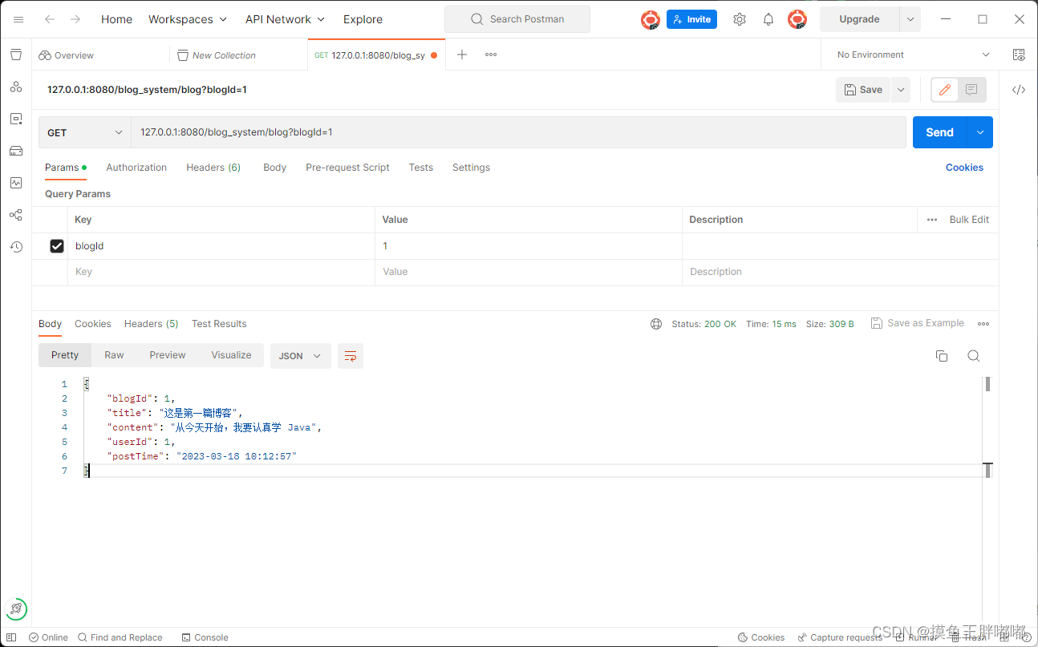Click the blue Send button
This screenshot has height=647, width=1038.
(x=940, y=132)
